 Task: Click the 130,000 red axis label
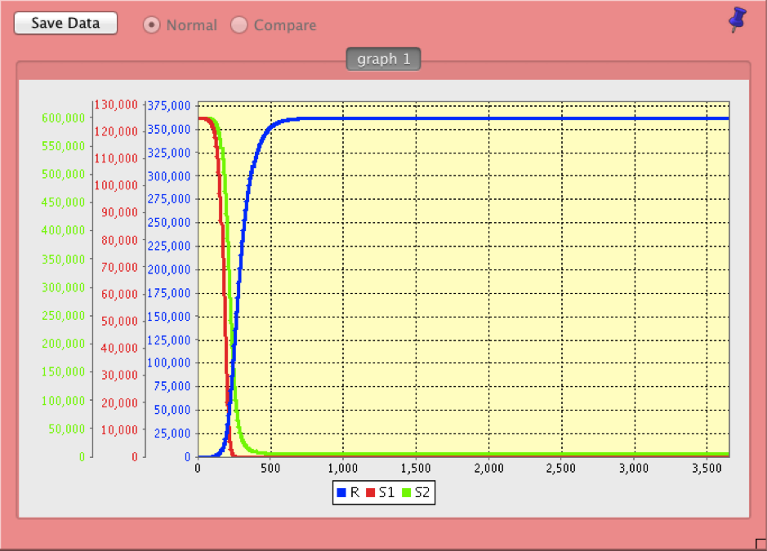point(115,104)
